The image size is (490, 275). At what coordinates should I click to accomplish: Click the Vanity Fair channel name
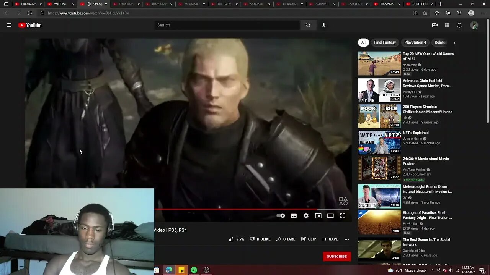tap(410, 92)
